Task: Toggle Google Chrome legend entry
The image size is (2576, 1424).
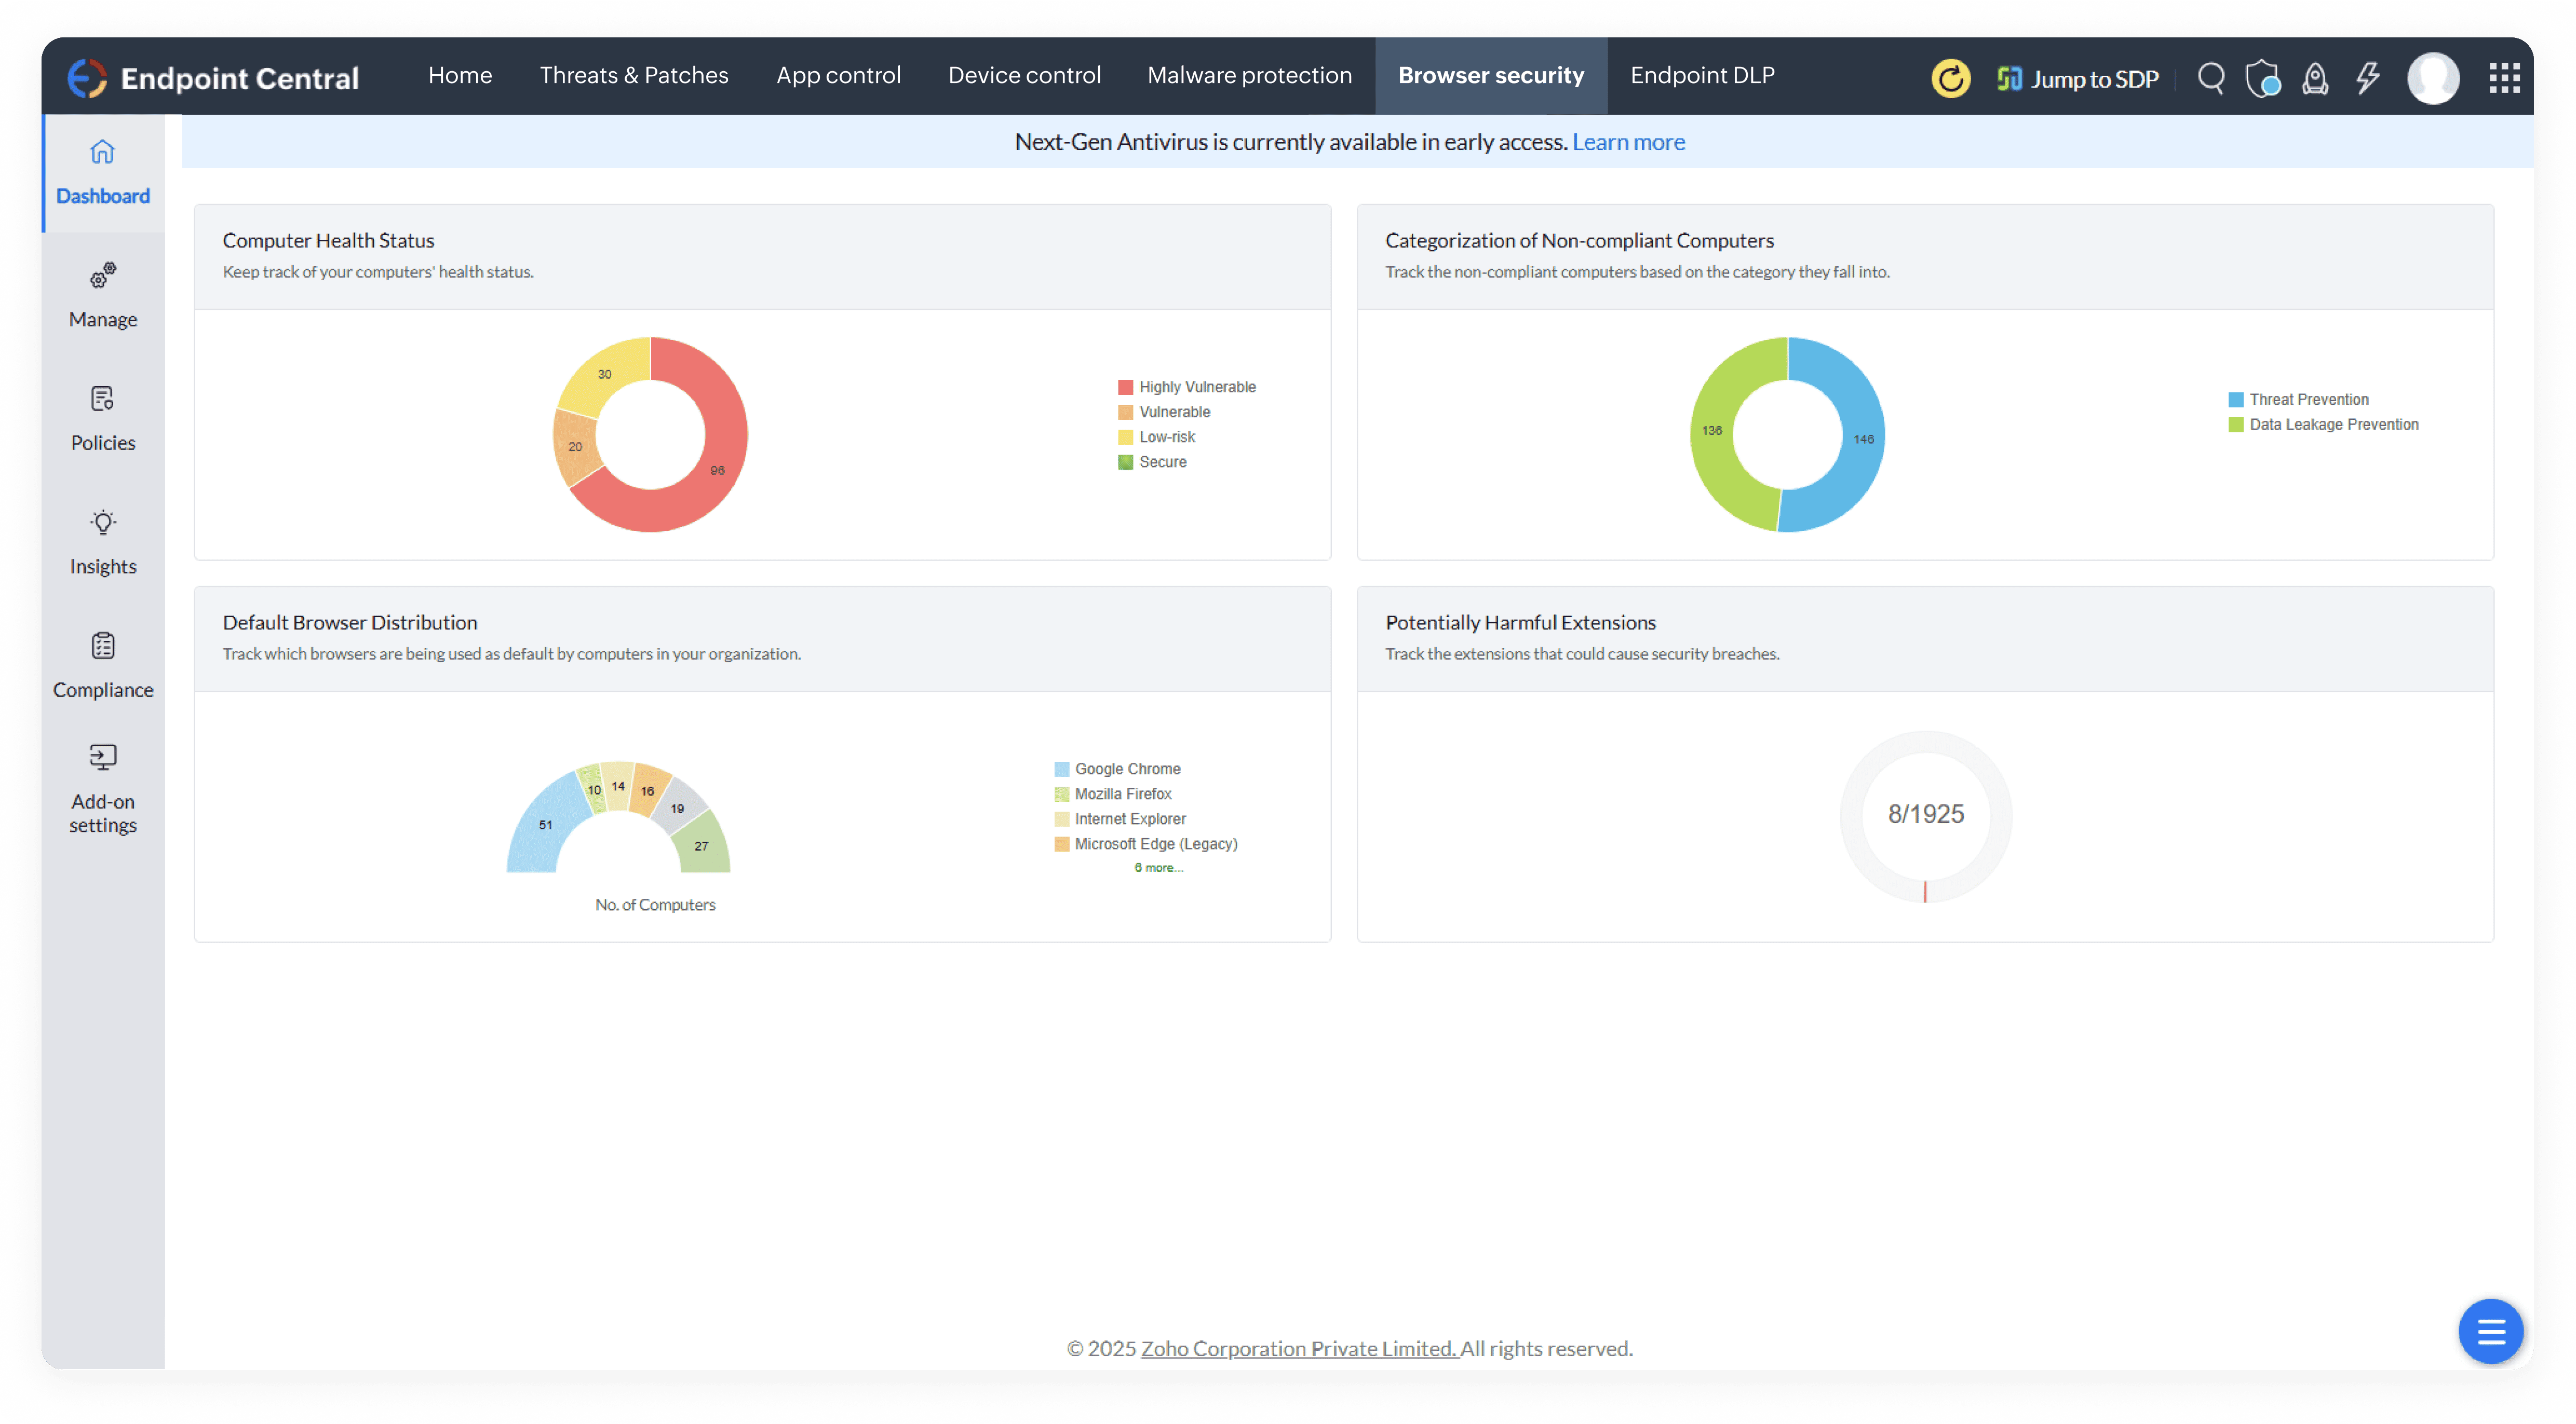Action: [1127, 769]
